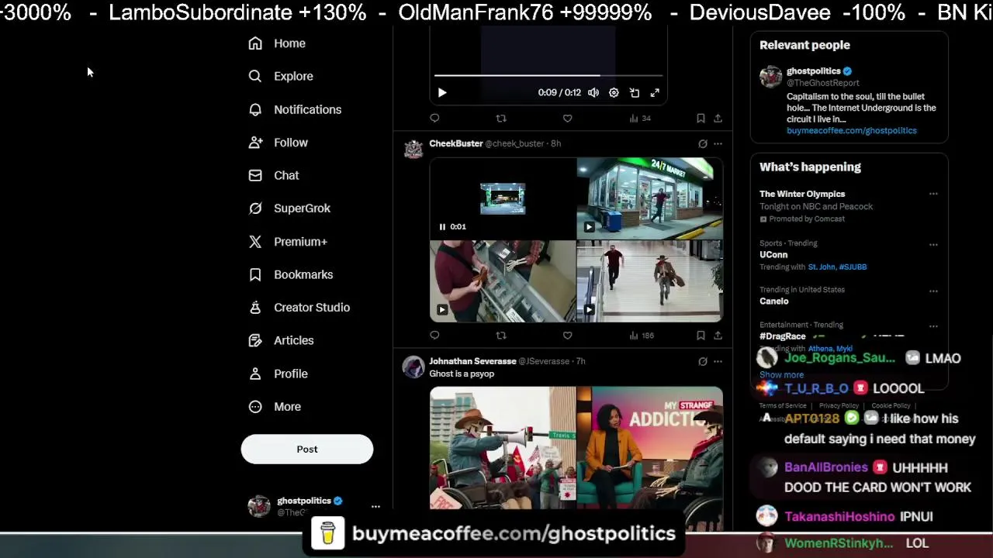View CheekBuster post analytics 186 views
The height and width of the screenshot is (558, 993).
pos(642,336)
